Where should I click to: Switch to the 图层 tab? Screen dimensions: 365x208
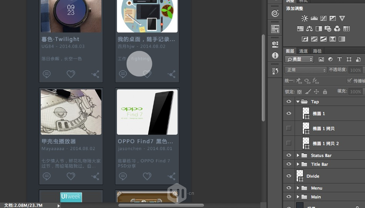pos(290,51)
